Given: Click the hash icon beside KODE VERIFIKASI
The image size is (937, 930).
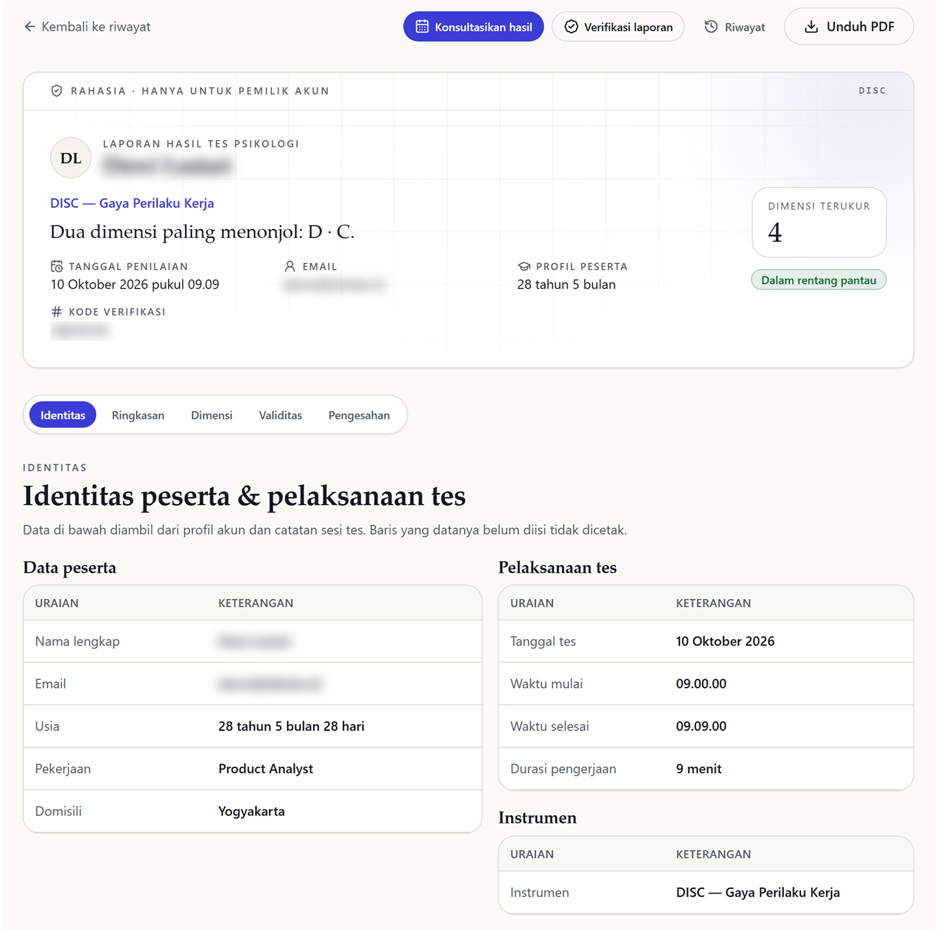Looking at the screenshot, I should pos(57,312).
